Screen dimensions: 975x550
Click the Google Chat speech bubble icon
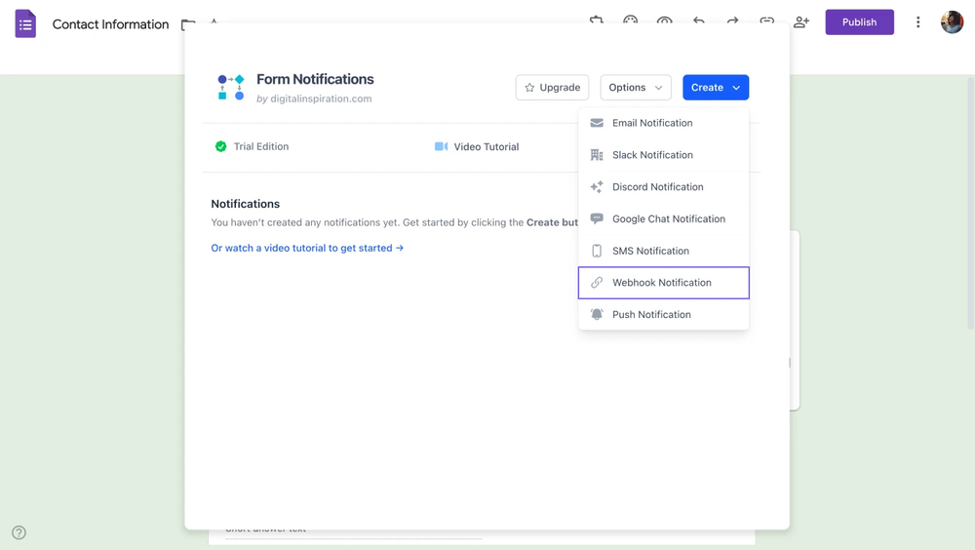click(x=597, y=218)
